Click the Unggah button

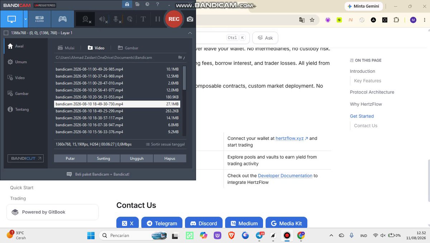coord(137,158)
